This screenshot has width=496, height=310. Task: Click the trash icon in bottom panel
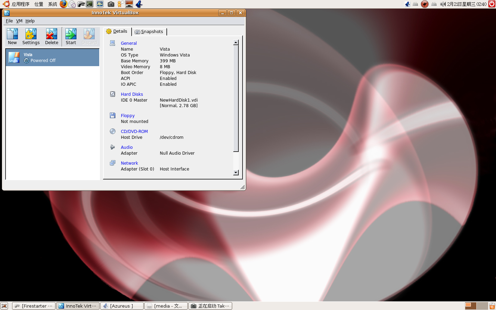(x=492, y=306)
